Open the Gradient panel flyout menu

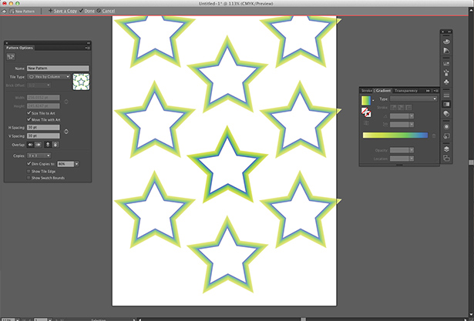[435, 91]
